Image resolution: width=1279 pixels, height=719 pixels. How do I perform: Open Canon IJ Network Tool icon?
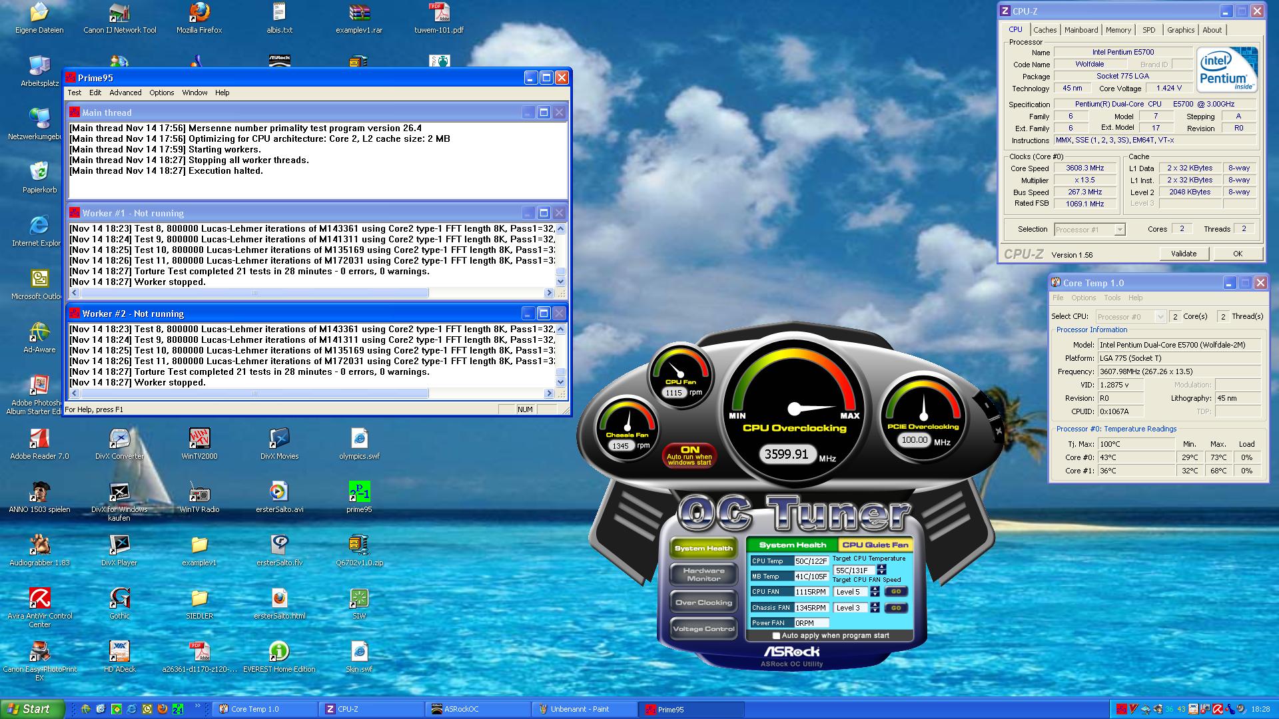(x=120, y=17)
